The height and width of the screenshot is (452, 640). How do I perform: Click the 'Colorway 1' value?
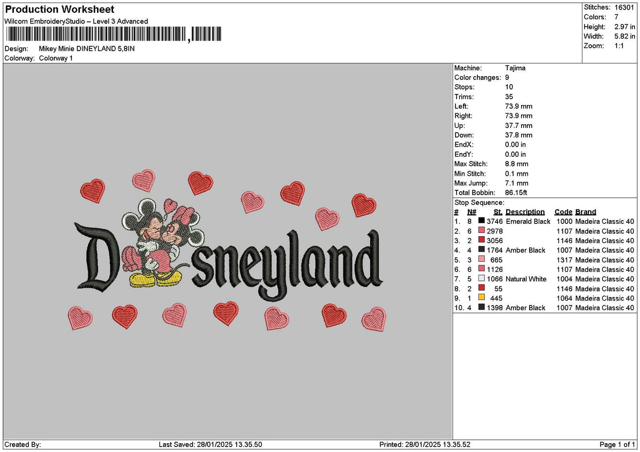(56, 58)
